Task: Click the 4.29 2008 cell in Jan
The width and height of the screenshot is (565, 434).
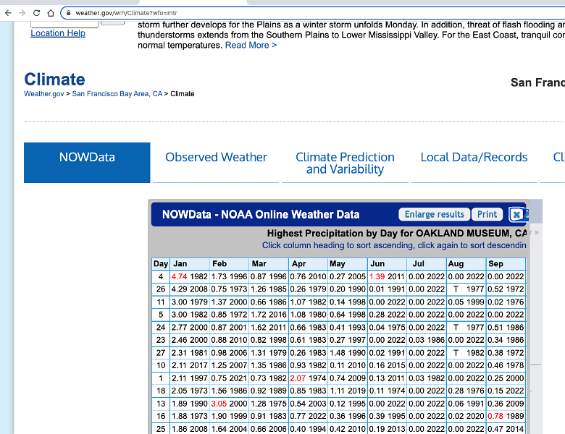Action: (x=190, y=289)
